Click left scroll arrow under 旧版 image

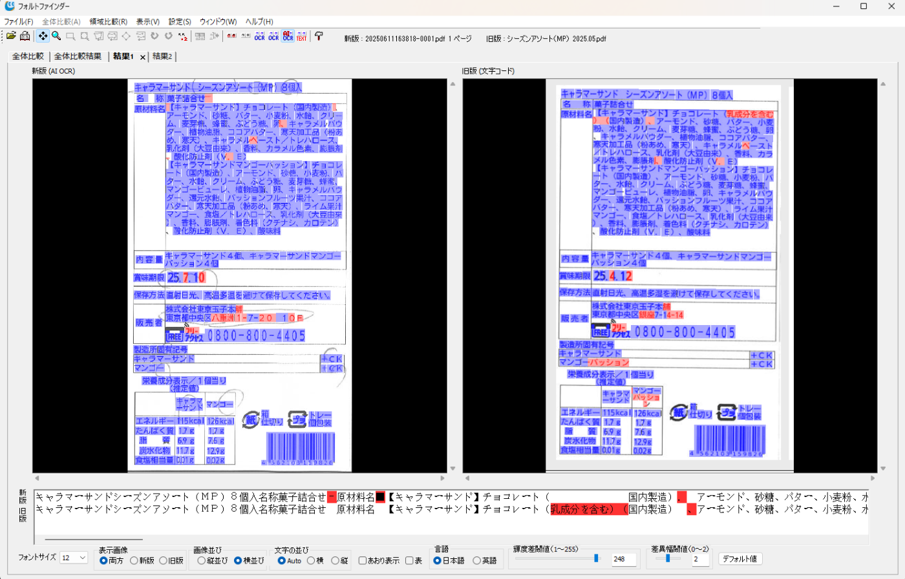click(467, 478)
